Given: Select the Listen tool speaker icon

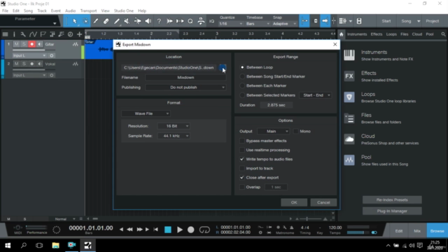Looking at the screenshot, I should point(148,21).
